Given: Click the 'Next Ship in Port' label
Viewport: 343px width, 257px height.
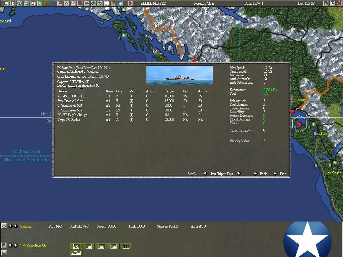Looking at the screenshot, I should pyautogui.click(x=221, y=174).
